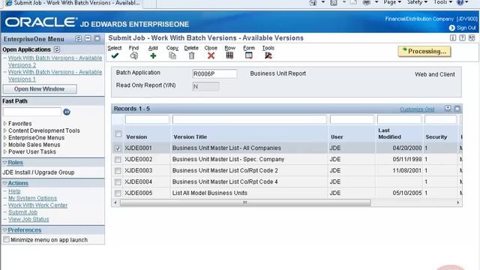
Task: Click the item help icon next to form help
Action: (x=453, y=38)
